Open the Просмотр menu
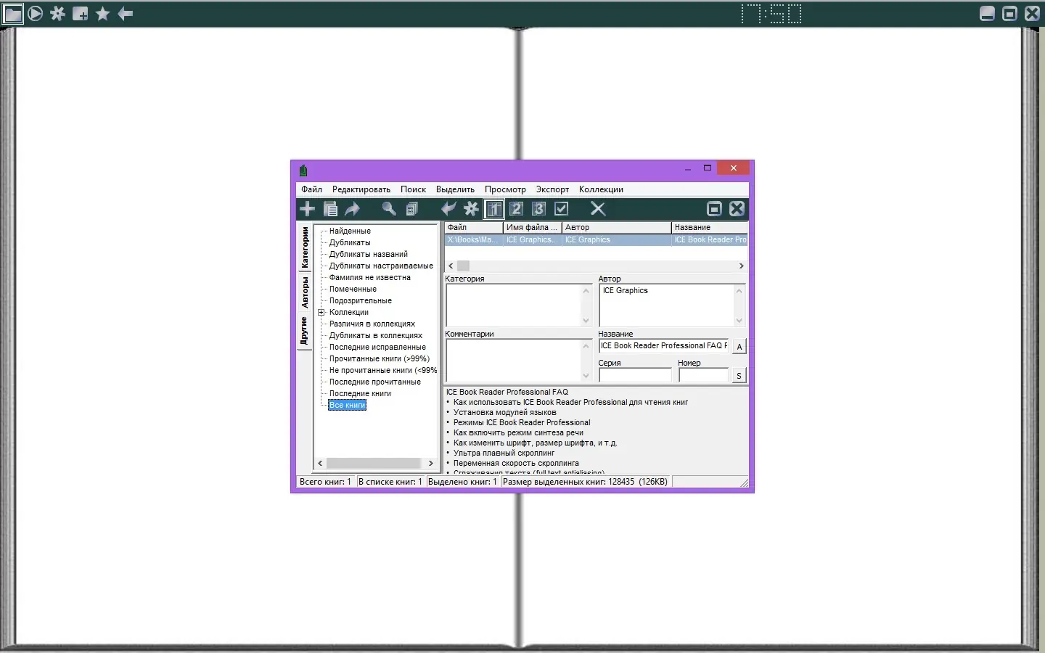 pos(506,189)
